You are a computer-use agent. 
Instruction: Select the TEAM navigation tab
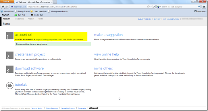point(41,19)
